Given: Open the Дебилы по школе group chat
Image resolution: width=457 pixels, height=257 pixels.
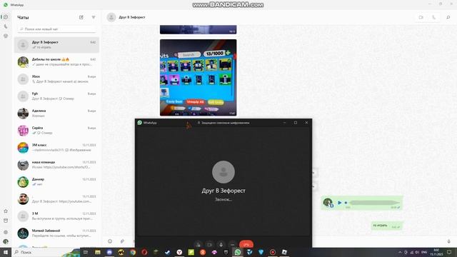Looking at the screenshot, I should [57, 62].
